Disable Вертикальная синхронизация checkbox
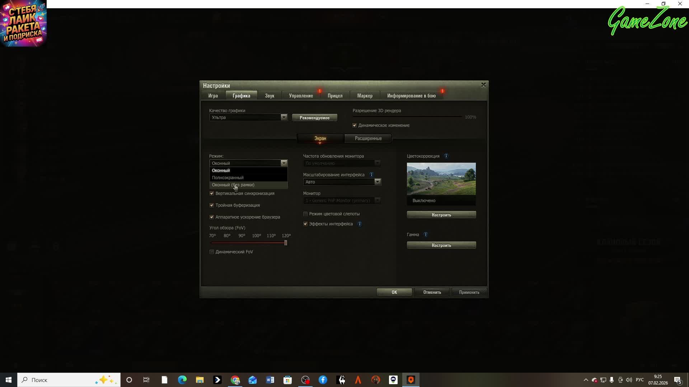Image resolution: width=689 pixels, height=387 pixels. 212,193
